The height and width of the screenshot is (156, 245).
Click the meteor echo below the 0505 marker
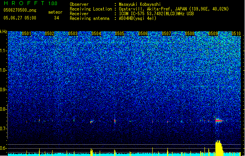tap(115, 121)
